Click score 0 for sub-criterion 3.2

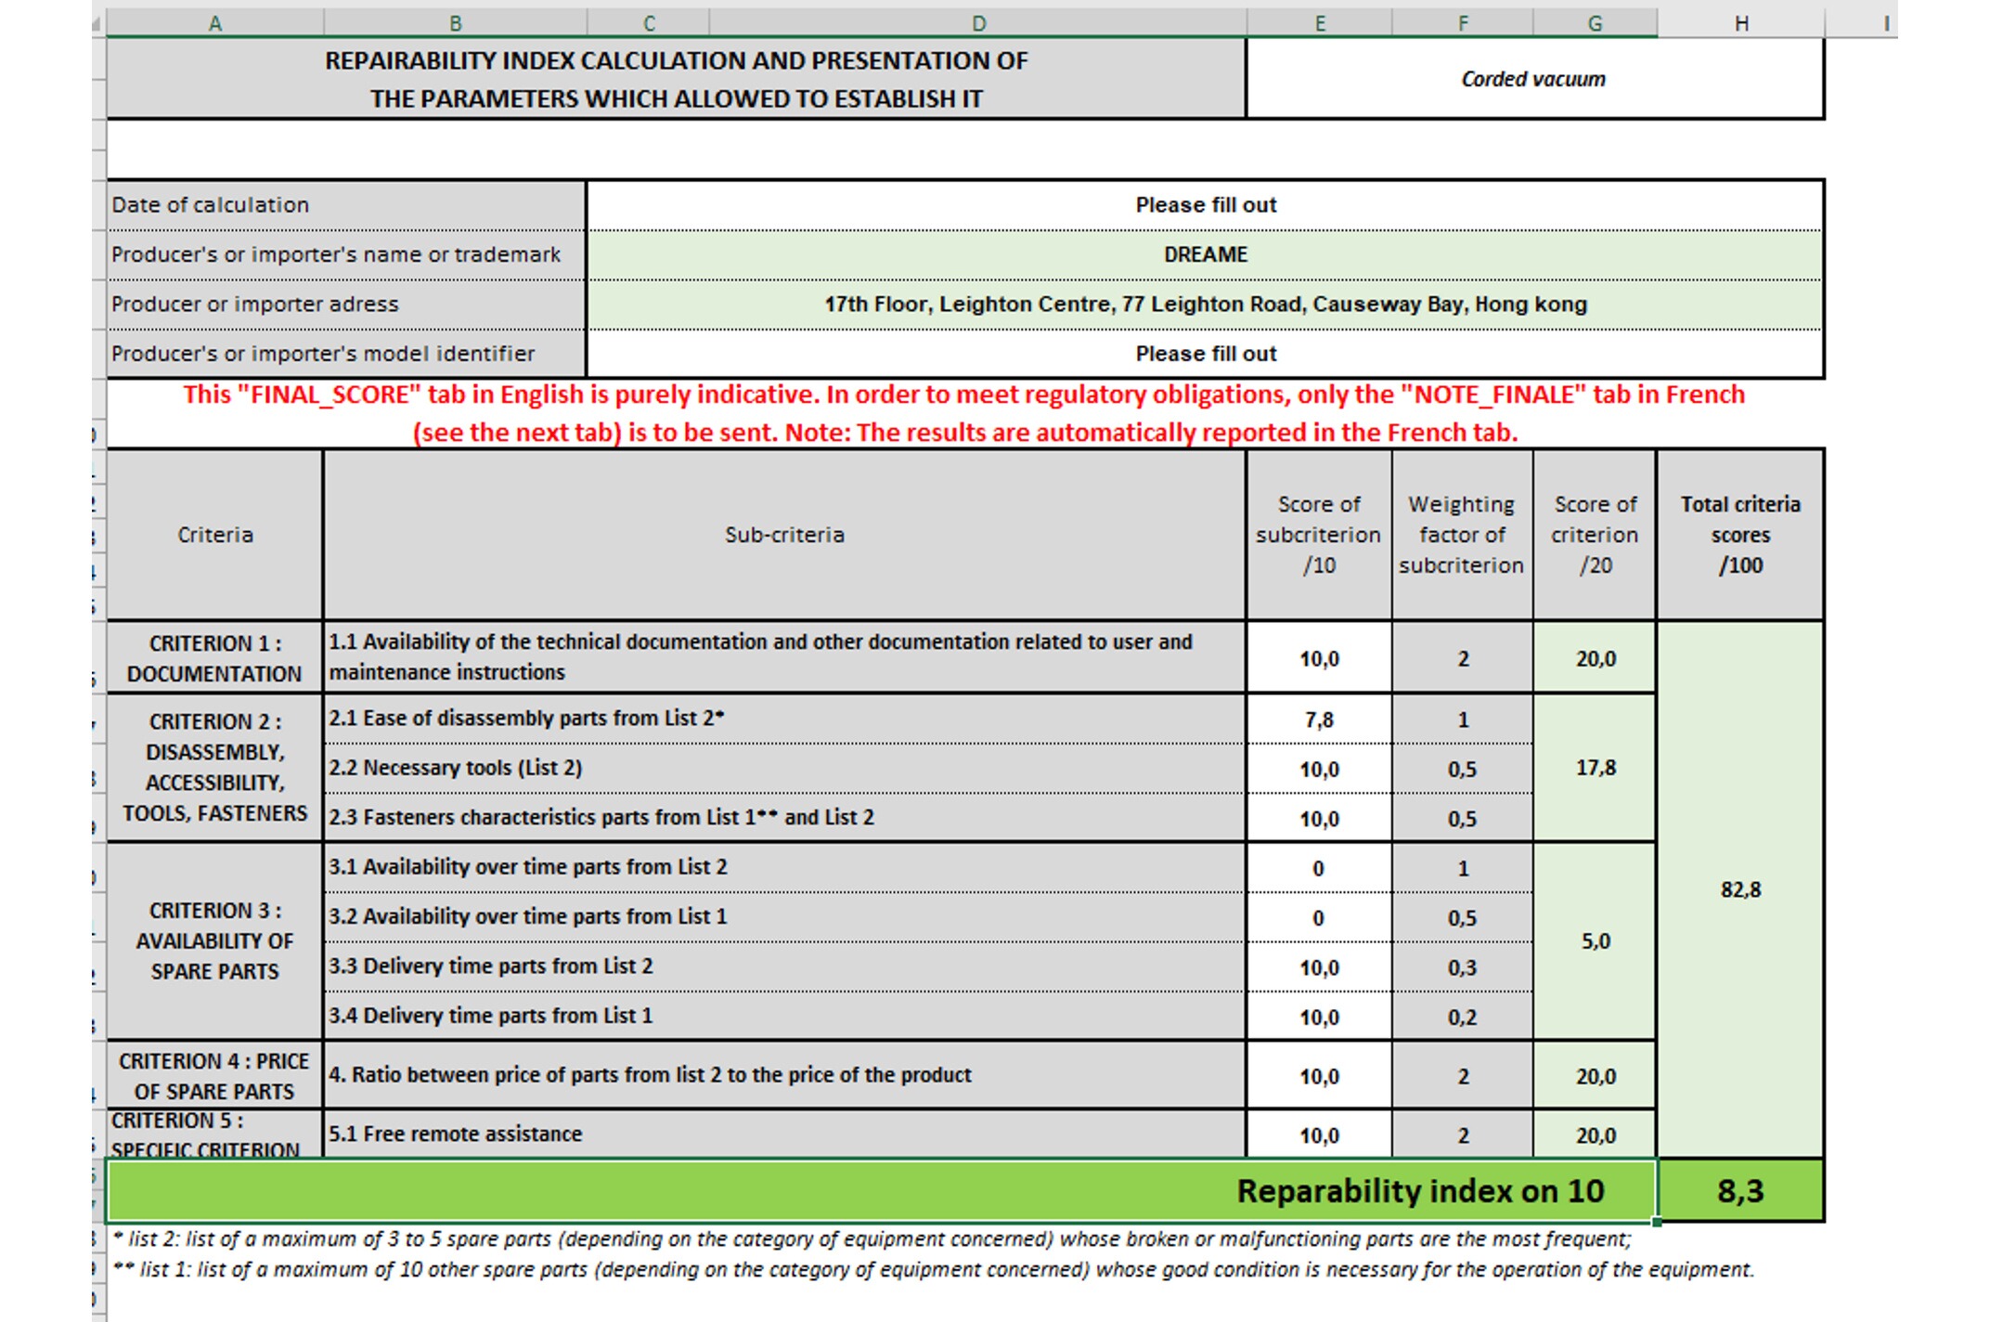click(1319, 918)
